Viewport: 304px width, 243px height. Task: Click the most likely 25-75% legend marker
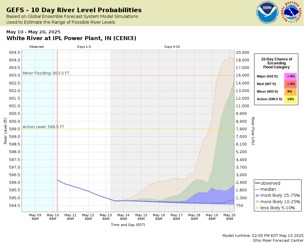[257, 196]
